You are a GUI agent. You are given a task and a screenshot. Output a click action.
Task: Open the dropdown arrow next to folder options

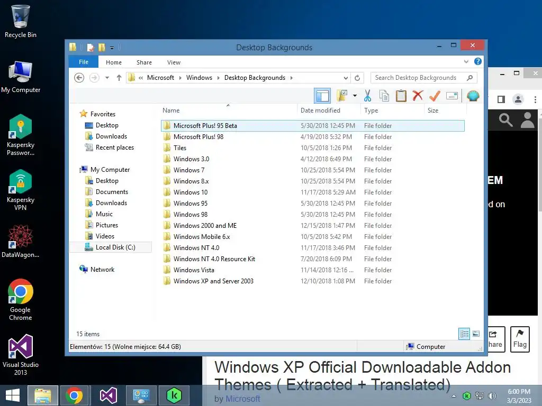(x=355, y=96)
